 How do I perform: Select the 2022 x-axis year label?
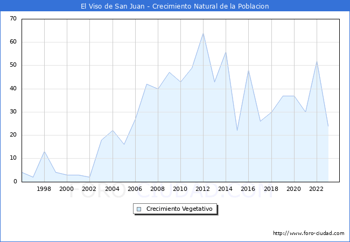pos(317,189)
